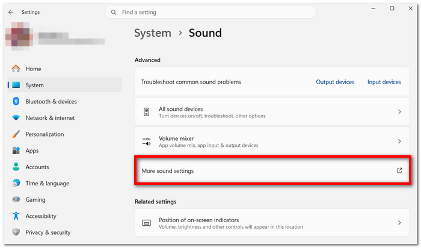Maximize the Settings window
Viewport: 421px width, 248px height.
tap(392, 8)
